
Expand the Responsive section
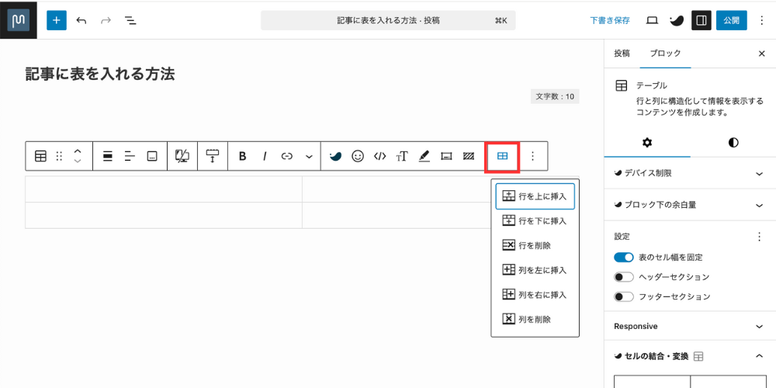point(689,327)
